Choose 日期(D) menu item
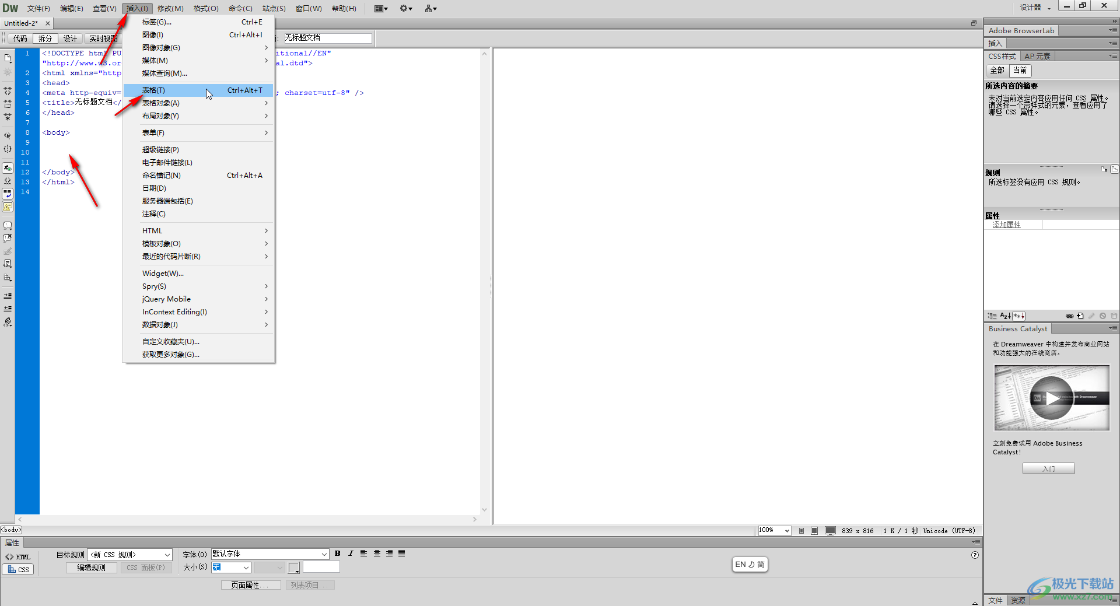Screen dimensions: 1120x606 coord(198,188)
